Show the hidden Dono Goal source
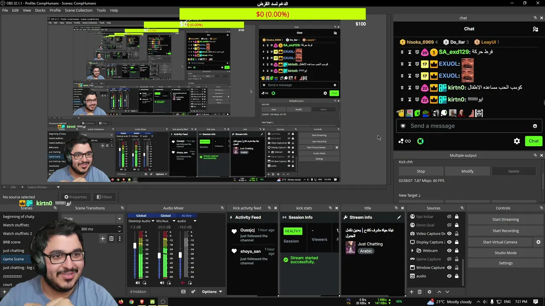The image size is (545, 306). pos(449,225)
